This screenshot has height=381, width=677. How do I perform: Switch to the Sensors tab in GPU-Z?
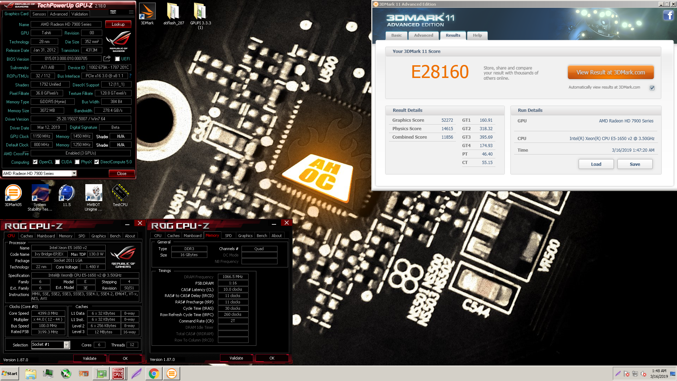39,14
